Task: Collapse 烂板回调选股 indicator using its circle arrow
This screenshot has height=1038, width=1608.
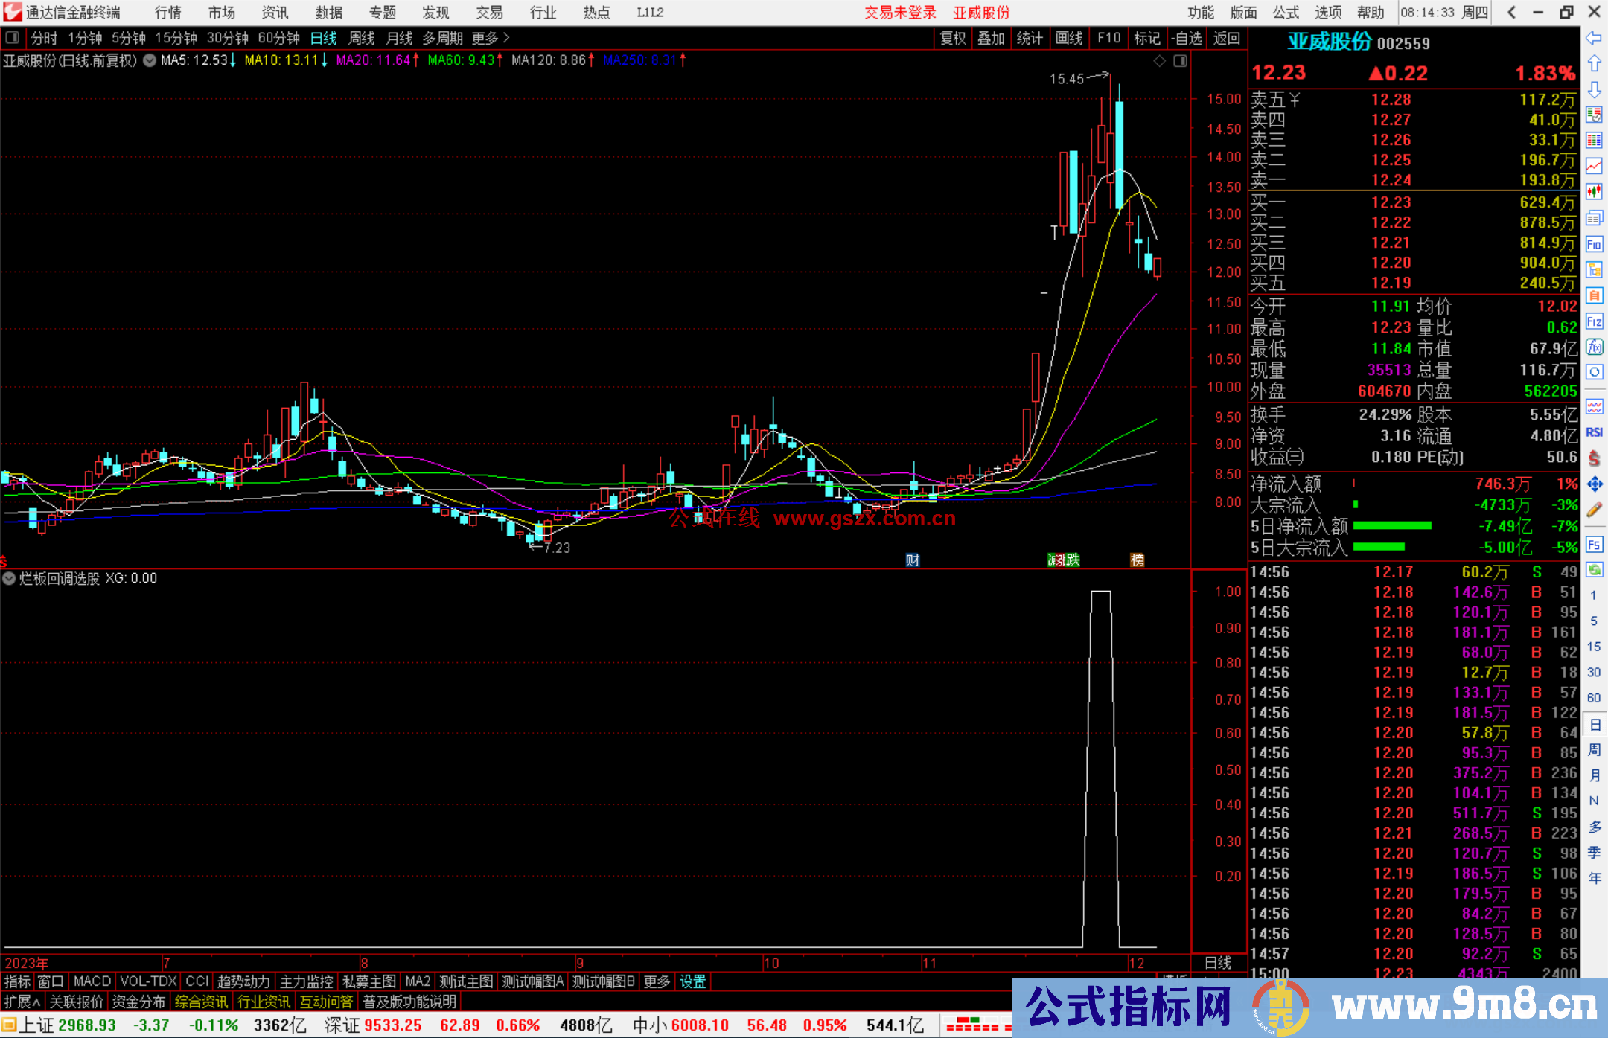Action: pyautogui.click(x=9, y=578)
